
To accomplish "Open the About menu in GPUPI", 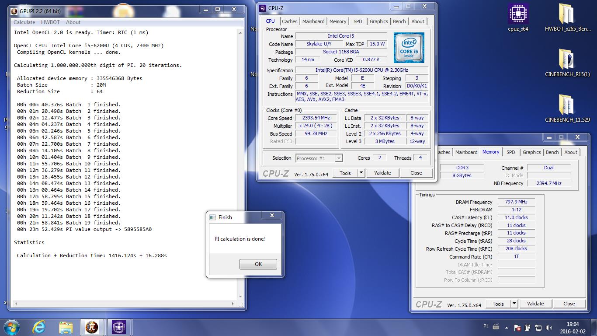I will tap(73, 22).
